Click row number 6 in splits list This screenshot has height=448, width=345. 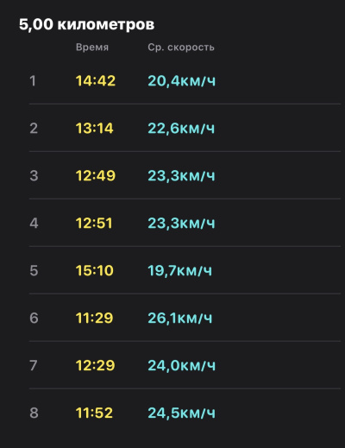click(34, 318)
